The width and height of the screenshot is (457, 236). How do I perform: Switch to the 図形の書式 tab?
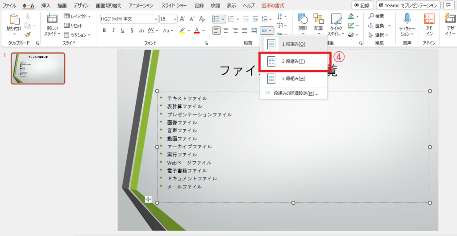273,5
